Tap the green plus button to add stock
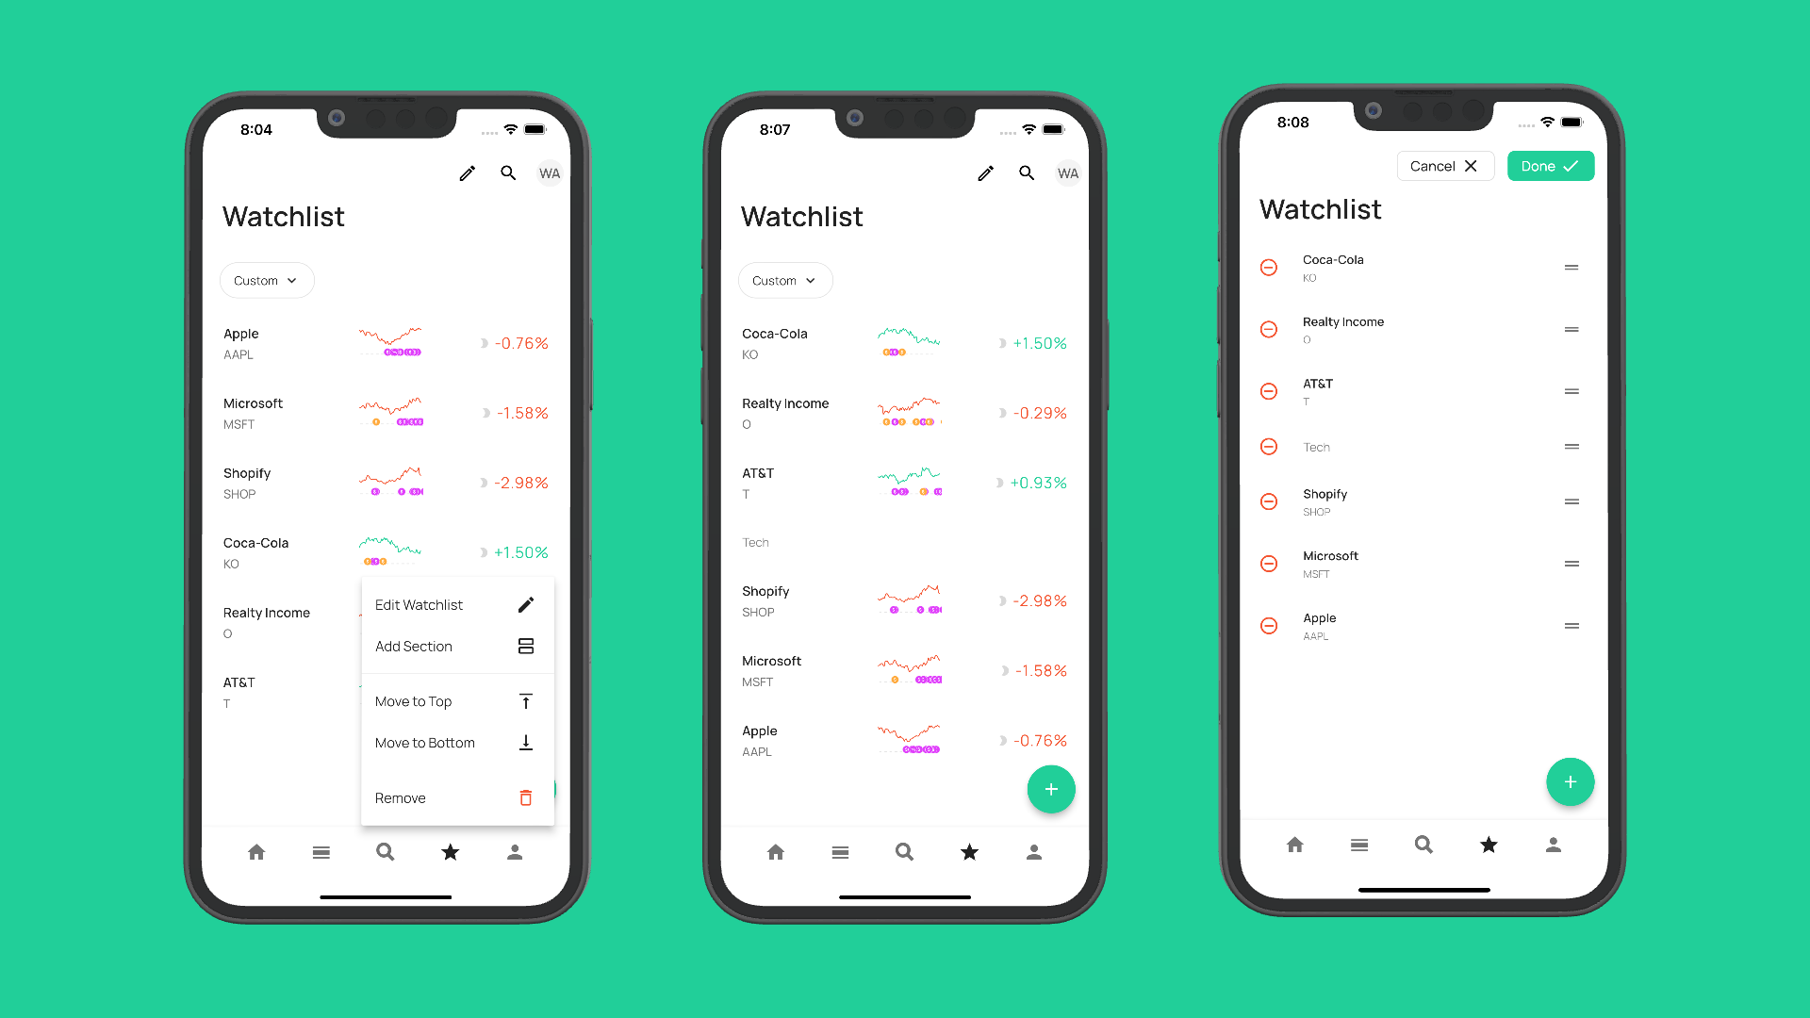 (x=1050, y=788)
